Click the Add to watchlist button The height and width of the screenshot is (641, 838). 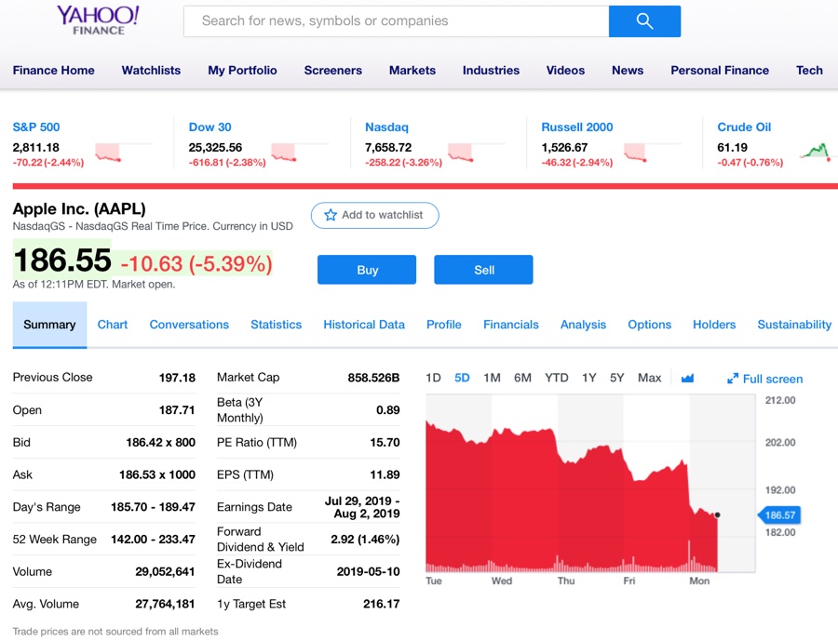374,215
